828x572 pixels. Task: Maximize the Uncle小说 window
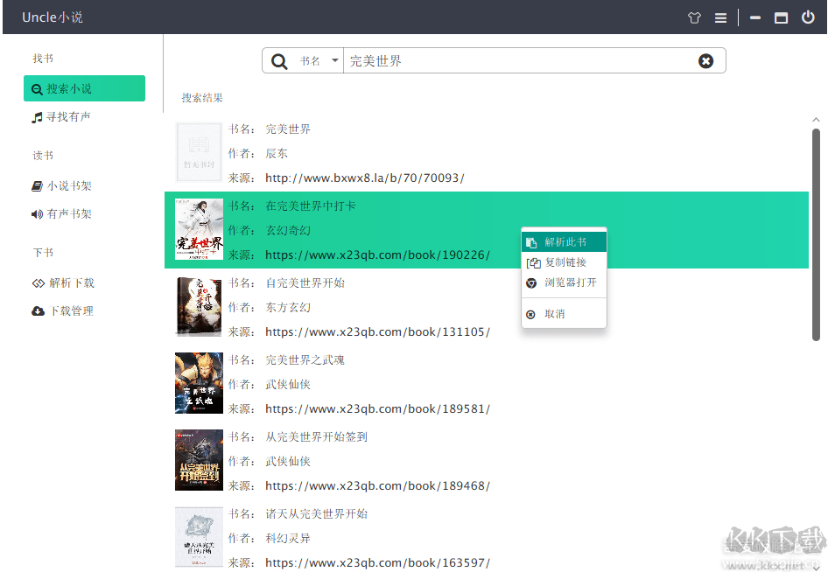(781, 18)
